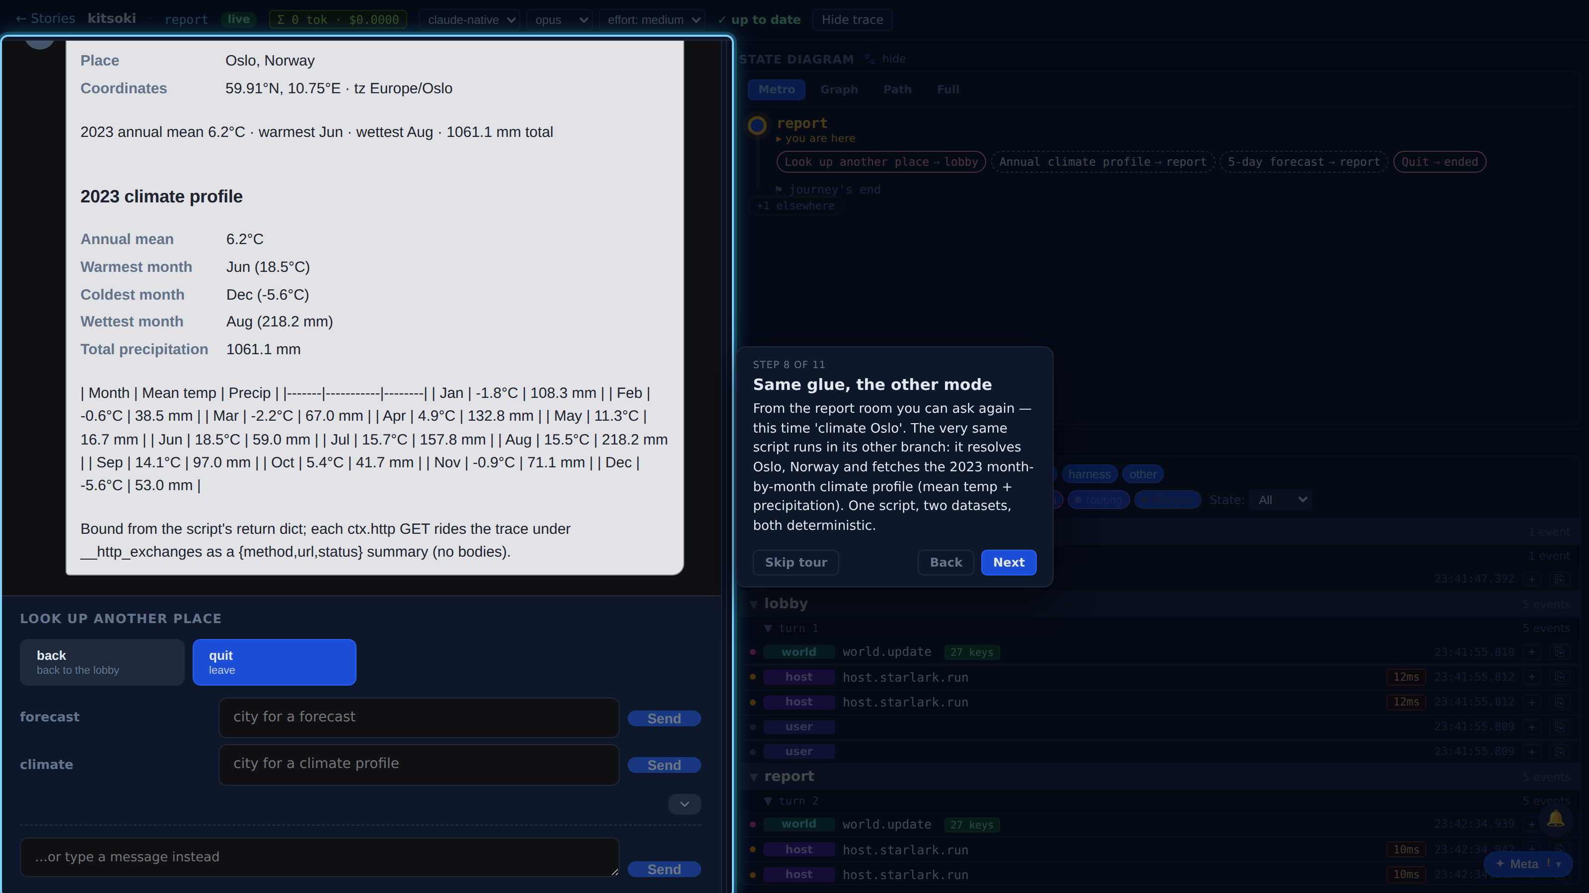Open the claude-native dropdown
The width and height of the screenshot is (1589, 893).
pyautogui.click(x=471, y=20)
